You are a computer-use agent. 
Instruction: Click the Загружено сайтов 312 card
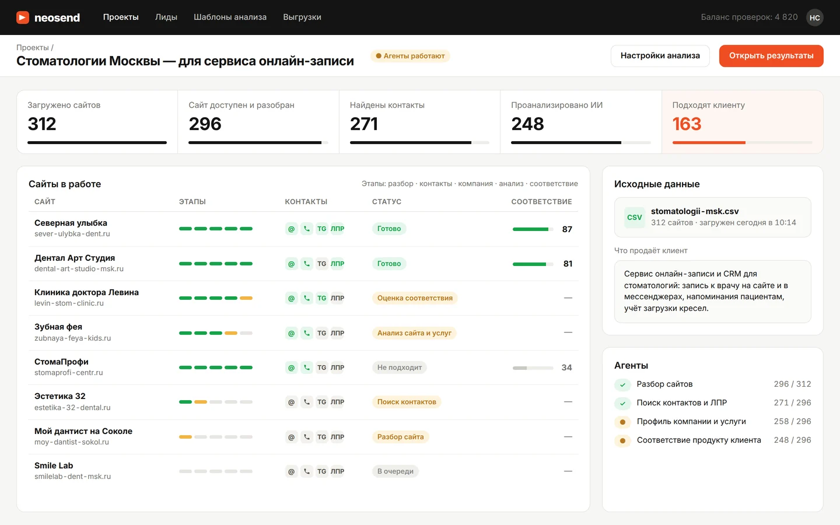97,122
